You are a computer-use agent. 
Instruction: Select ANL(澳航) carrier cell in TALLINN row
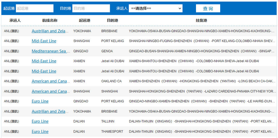point(11,121)
